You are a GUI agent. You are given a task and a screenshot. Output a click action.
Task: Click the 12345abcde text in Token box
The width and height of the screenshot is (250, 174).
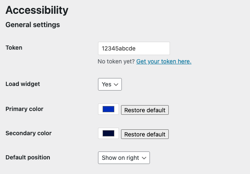tap(119, 48)
